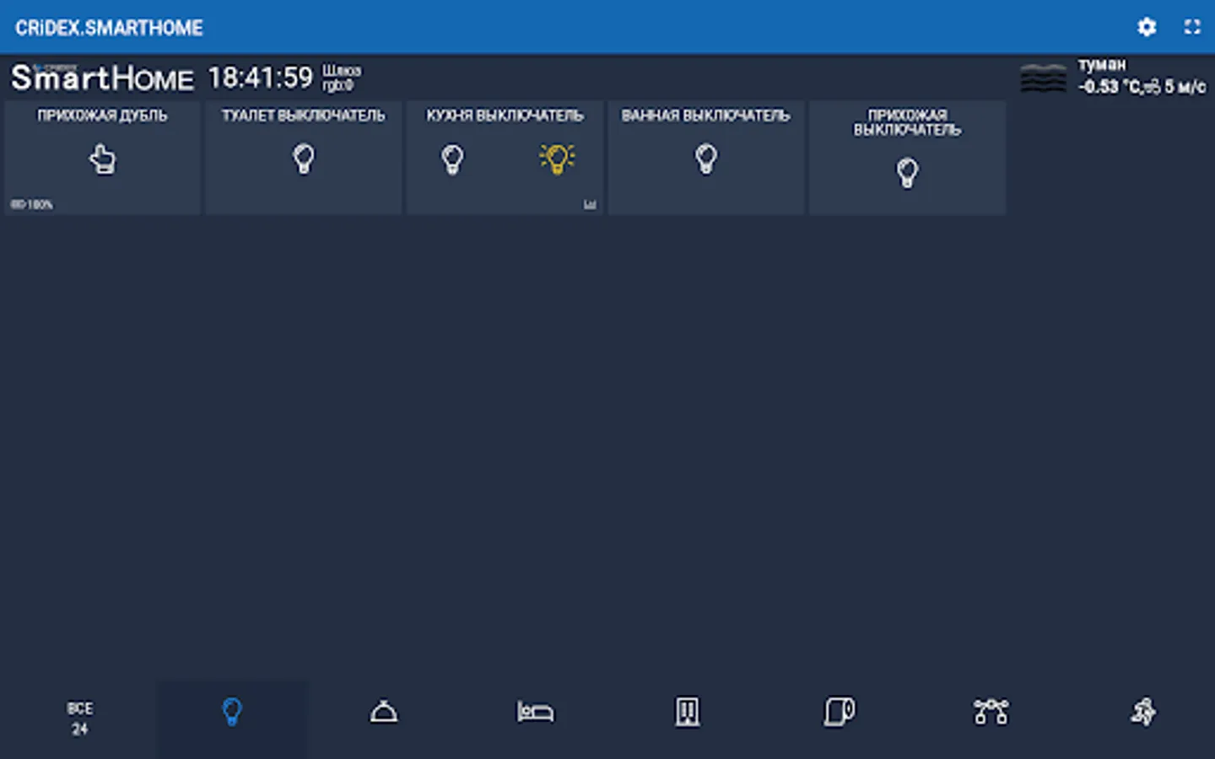Open the toilet paper category tab
The image size is (1215, 759).
click(840, 712)
